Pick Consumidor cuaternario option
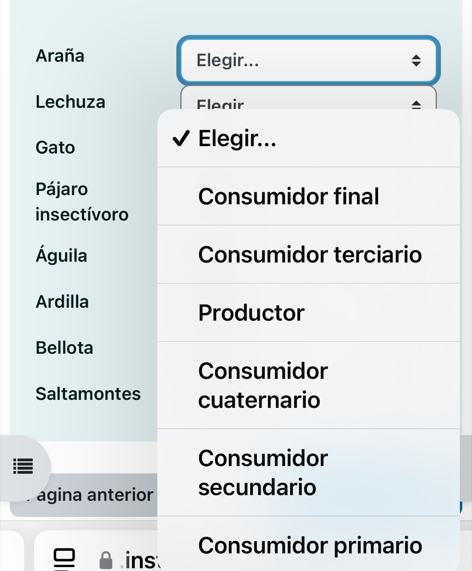The width and height of the screenshot is (472, 571). click(x=309, y=386)
